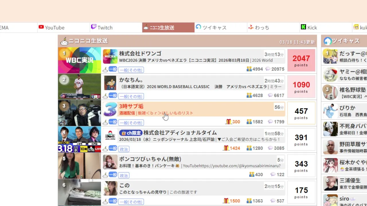Screen dimensions: 367x206
Task: Open 椎名野球塾 ツイキャス entry
Action: point(345,93)
